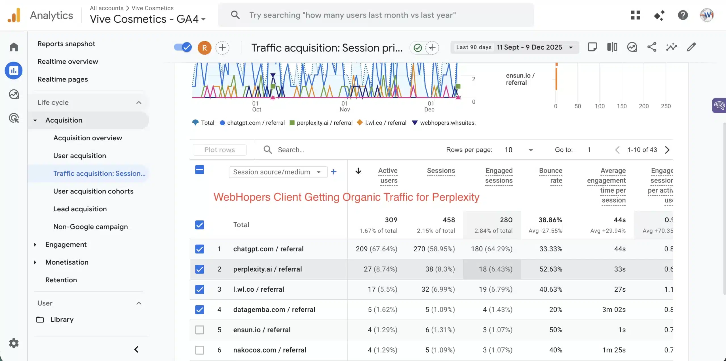
Task: Uncheck the perplexity.ai / referral row checkbox
Action: tap(199, 269)
